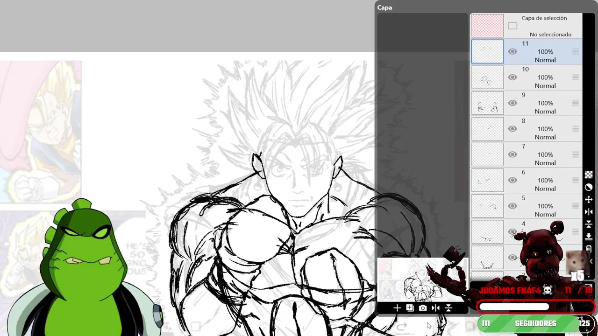
Task: Select layer 6 thumbnail
Action: point(488,180)
